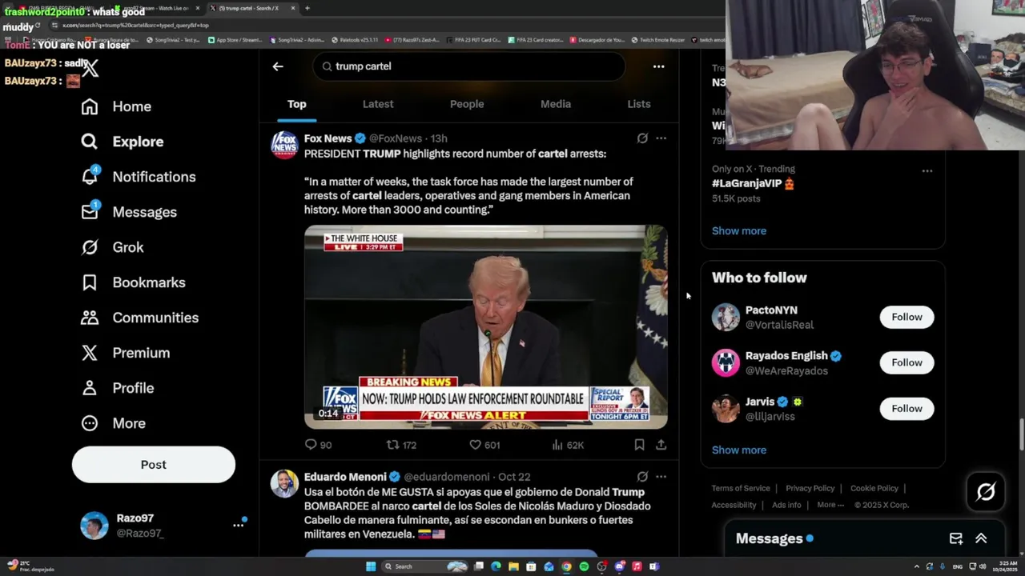Follow PactoNYN
This screenshot has height=576, width=1025.
coord(906,317)
